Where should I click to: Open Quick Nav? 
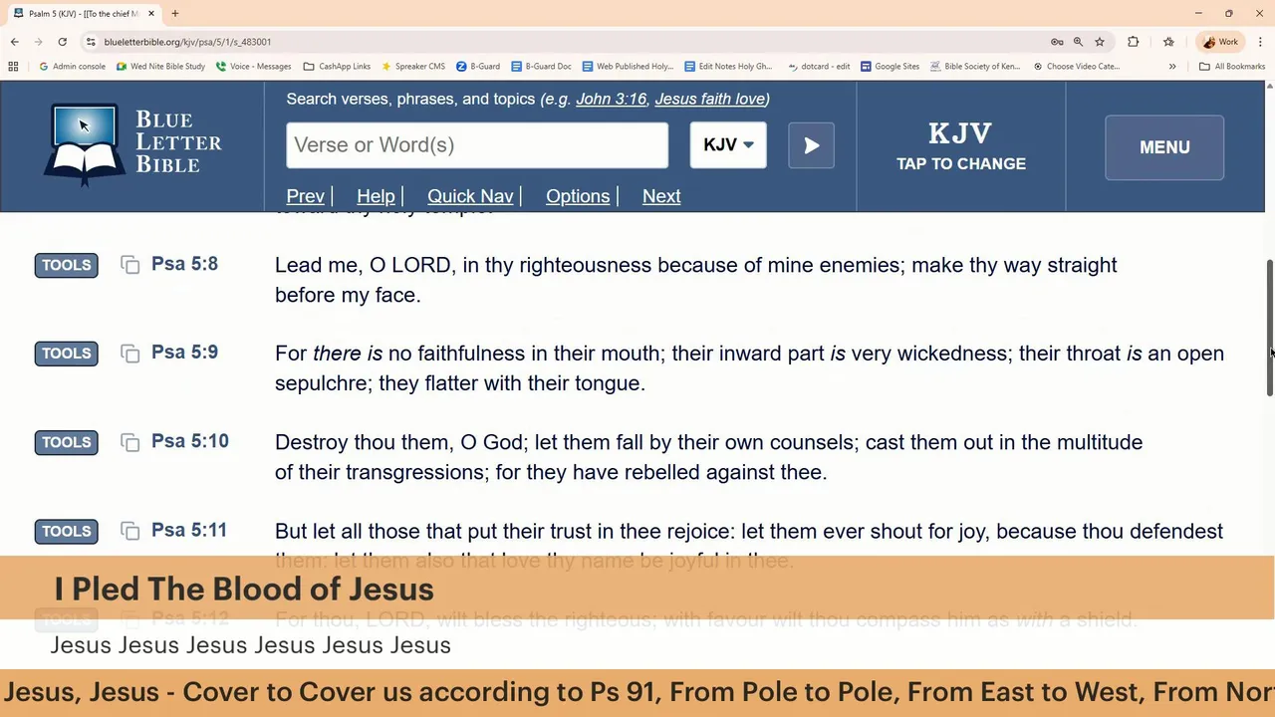(x=470, y=196)
